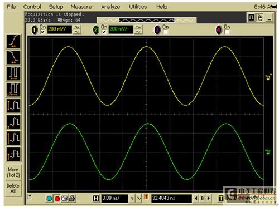Click More (1 of 2) button
This screenshot has width=279, height=207.
[13, 172]
